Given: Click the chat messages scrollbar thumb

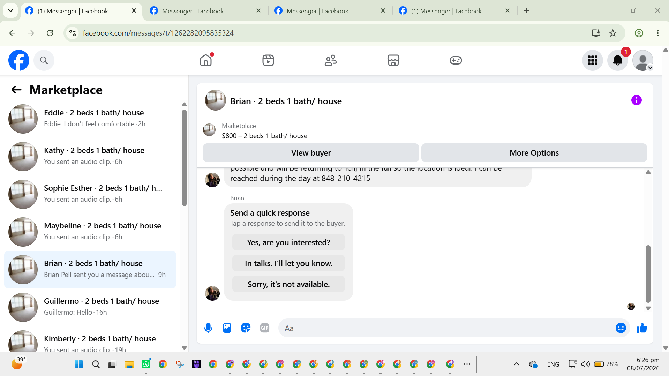Looking at the screenshot, I should click(x=648, y=274).
